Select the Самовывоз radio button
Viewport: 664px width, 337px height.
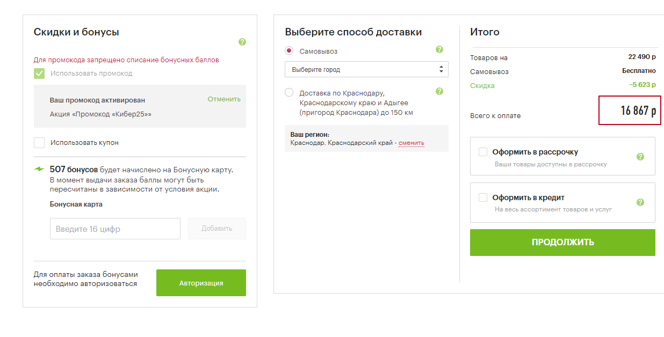click(x=290, y=51)
